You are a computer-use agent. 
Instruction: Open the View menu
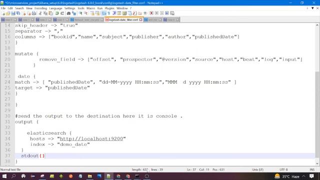29,8
